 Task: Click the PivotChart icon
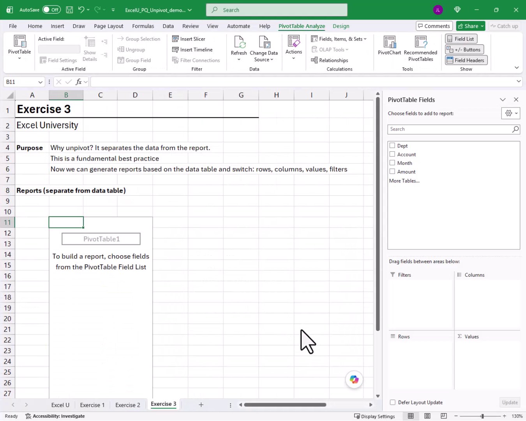389,42
